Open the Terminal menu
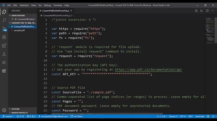 coord(58,5)
